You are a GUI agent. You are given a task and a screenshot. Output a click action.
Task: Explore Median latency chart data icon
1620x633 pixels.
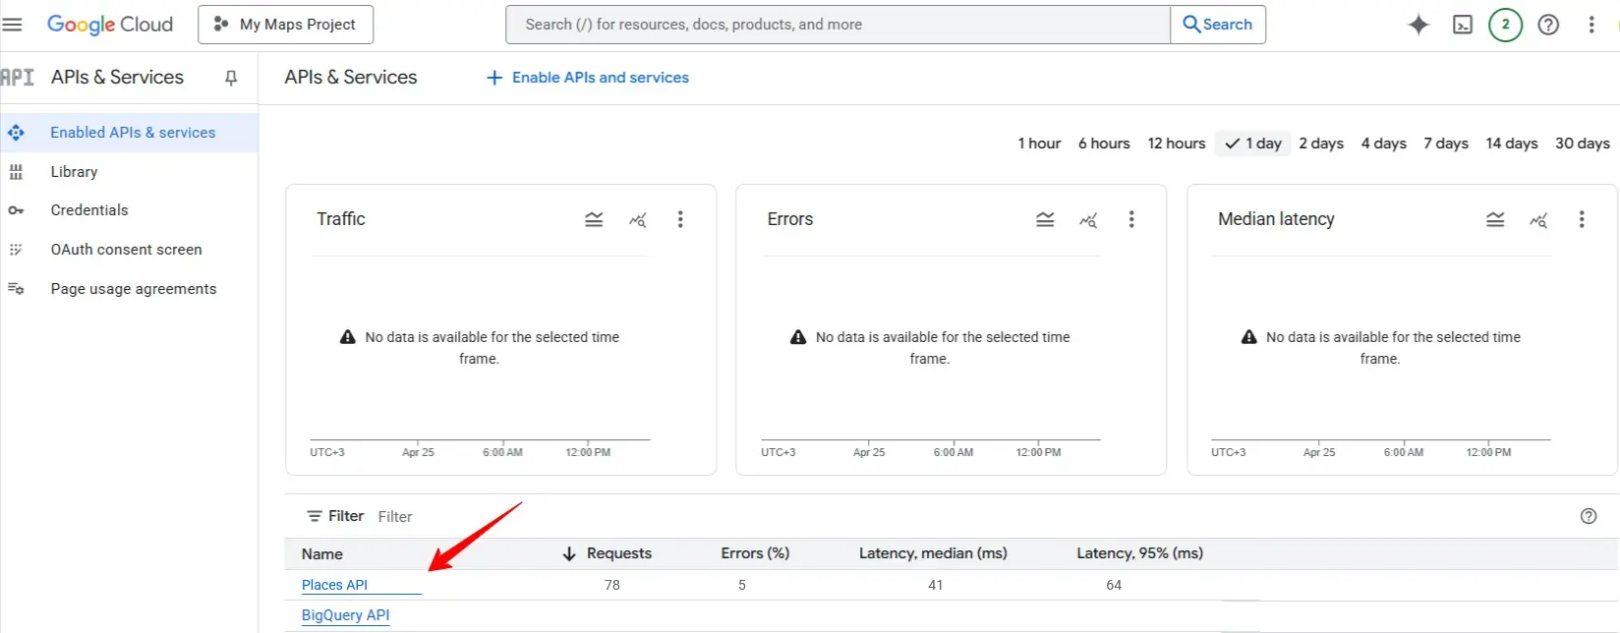point(1538,219)
